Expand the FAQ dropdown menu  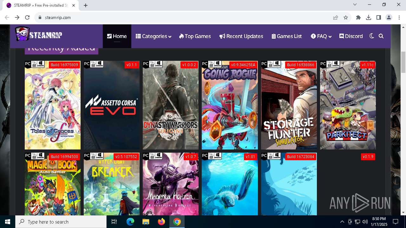321,36
